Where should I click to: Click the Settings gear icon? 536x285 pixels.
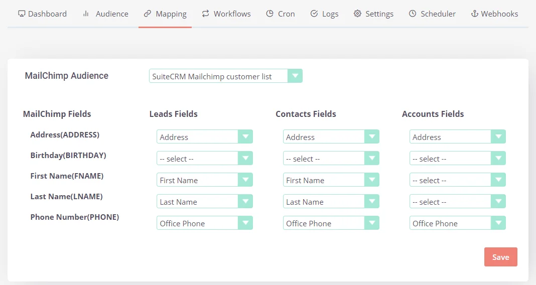coord(357,14)
